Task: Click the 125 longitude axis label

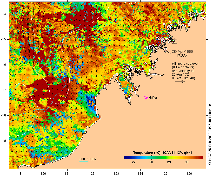Action: (x=165, y=173)
